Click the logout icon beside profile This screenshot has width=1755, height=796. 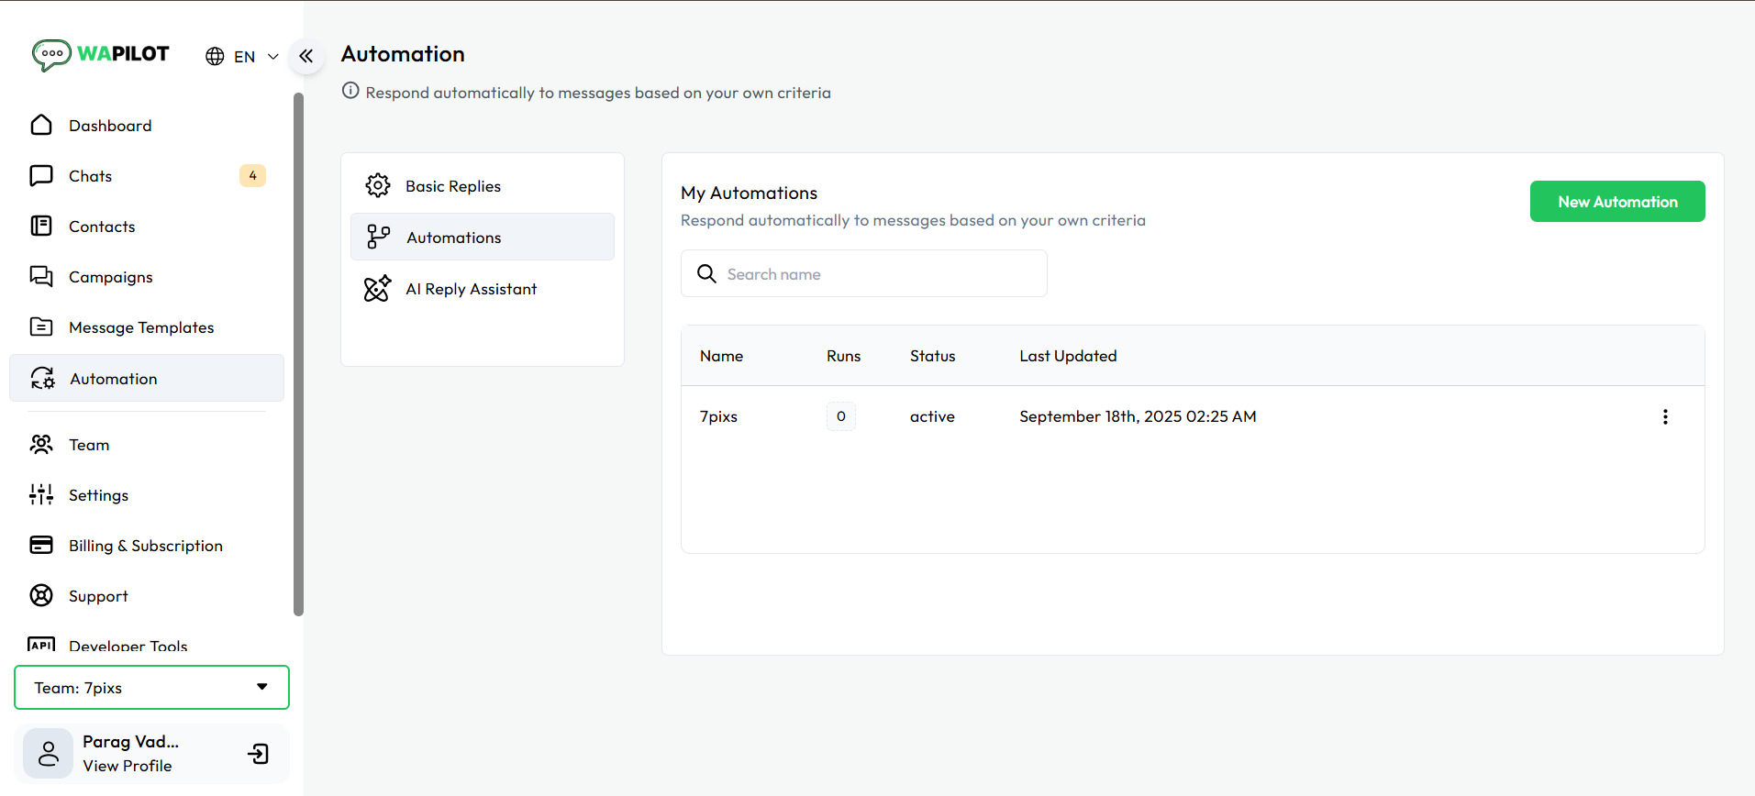pos(259,754)
